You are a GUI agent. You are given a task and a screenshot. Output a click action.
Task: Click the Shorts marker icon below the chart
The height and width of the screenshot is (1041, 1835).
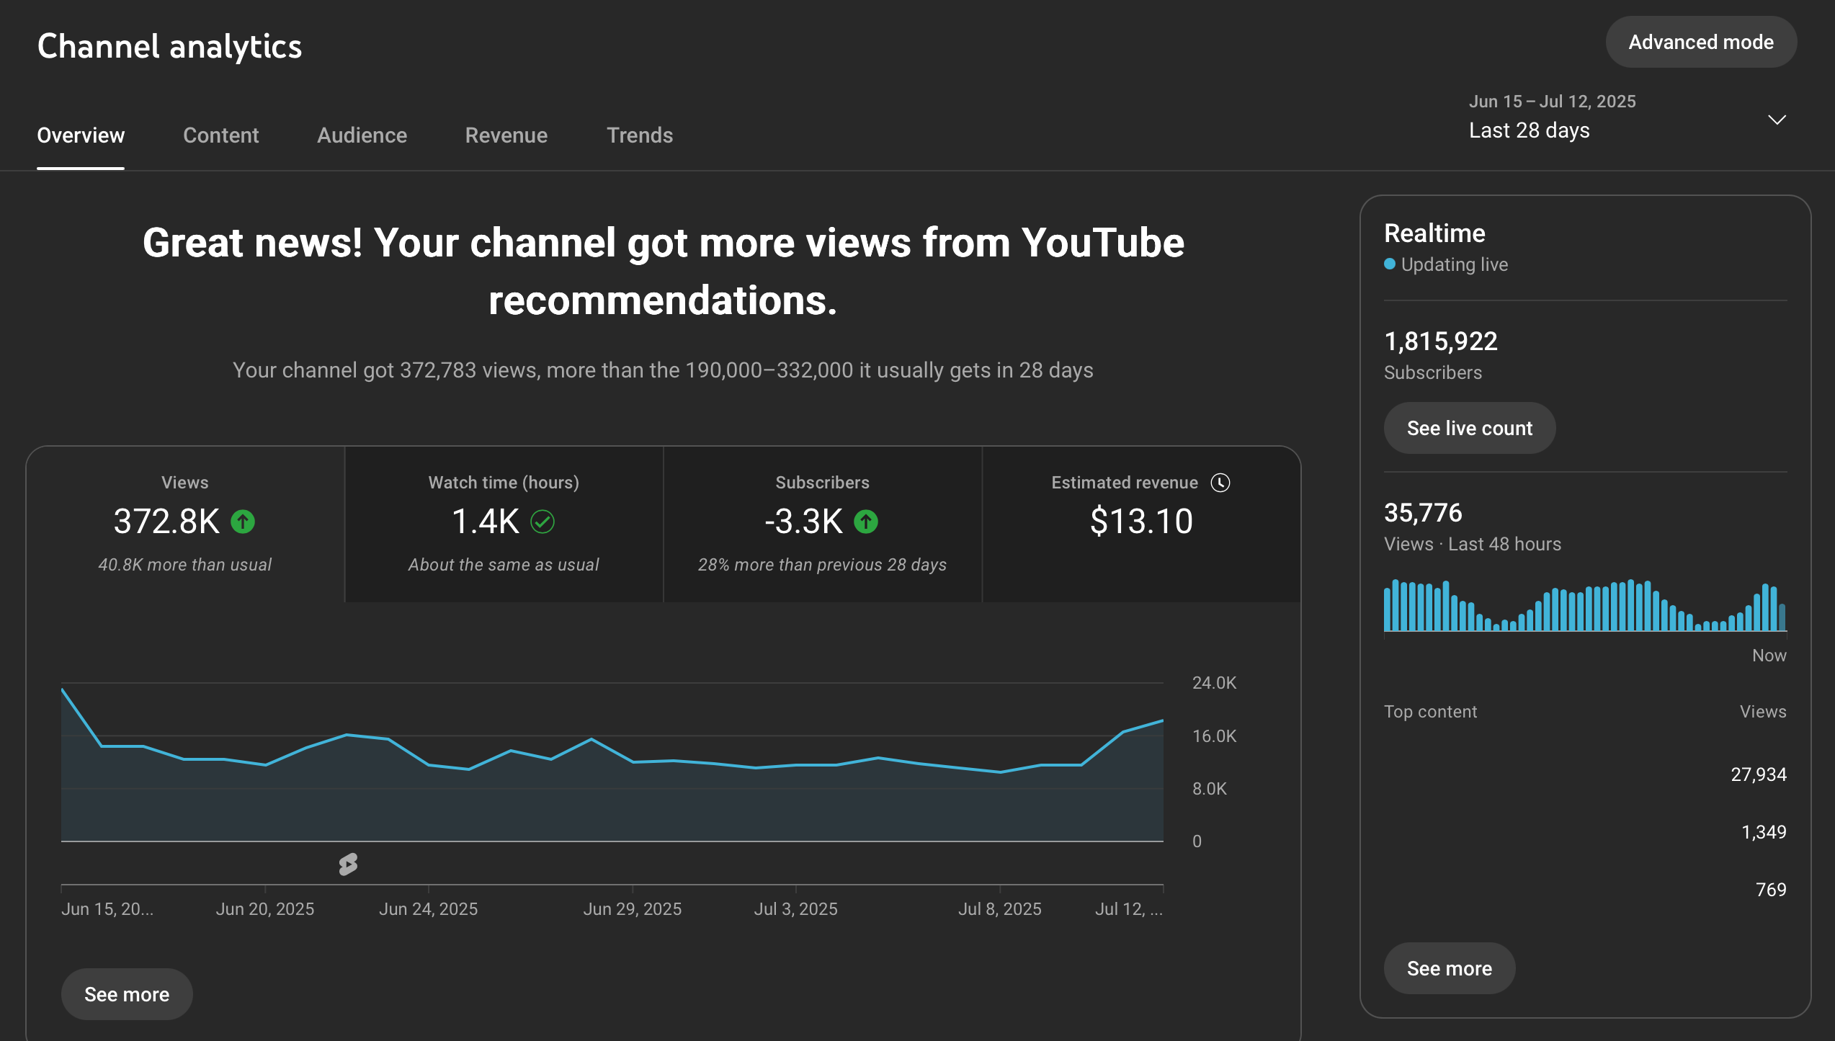(x=348, y=864)
